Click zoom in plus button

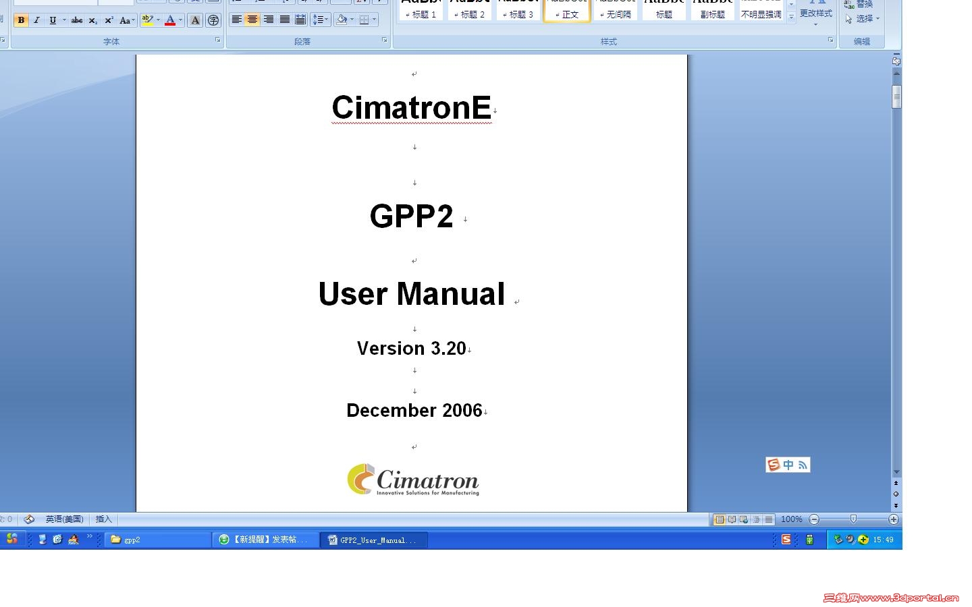[x=894, y=519]
